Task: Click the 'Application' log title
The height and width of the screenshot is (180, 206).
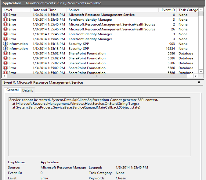Action: [x=12, y=3]
